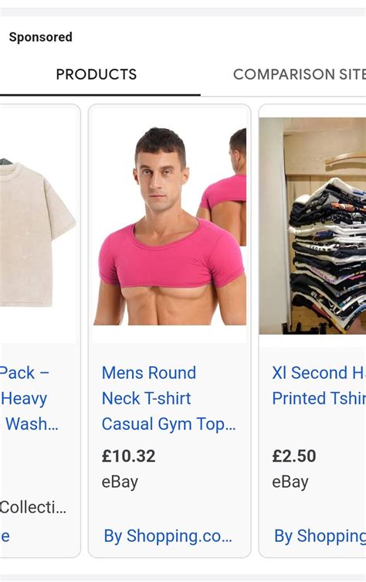Switch to the COMPARISON SITES tab

pos(299,74)
